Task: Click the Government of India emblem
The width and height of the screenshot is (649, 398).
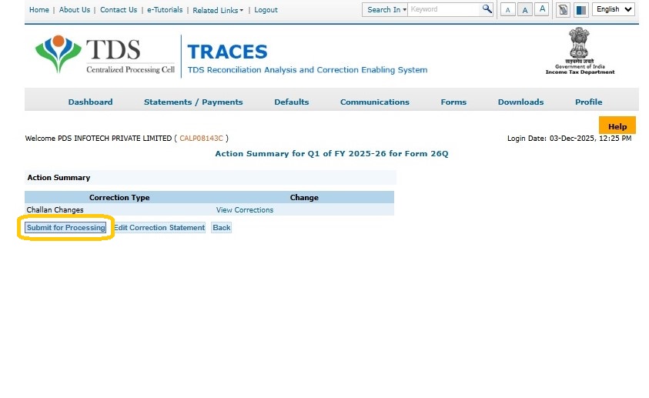Action: point(580,51)
